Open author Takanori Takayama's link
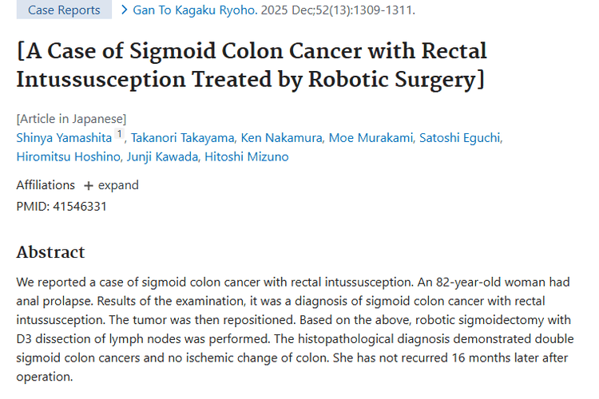 pos(180,137)
